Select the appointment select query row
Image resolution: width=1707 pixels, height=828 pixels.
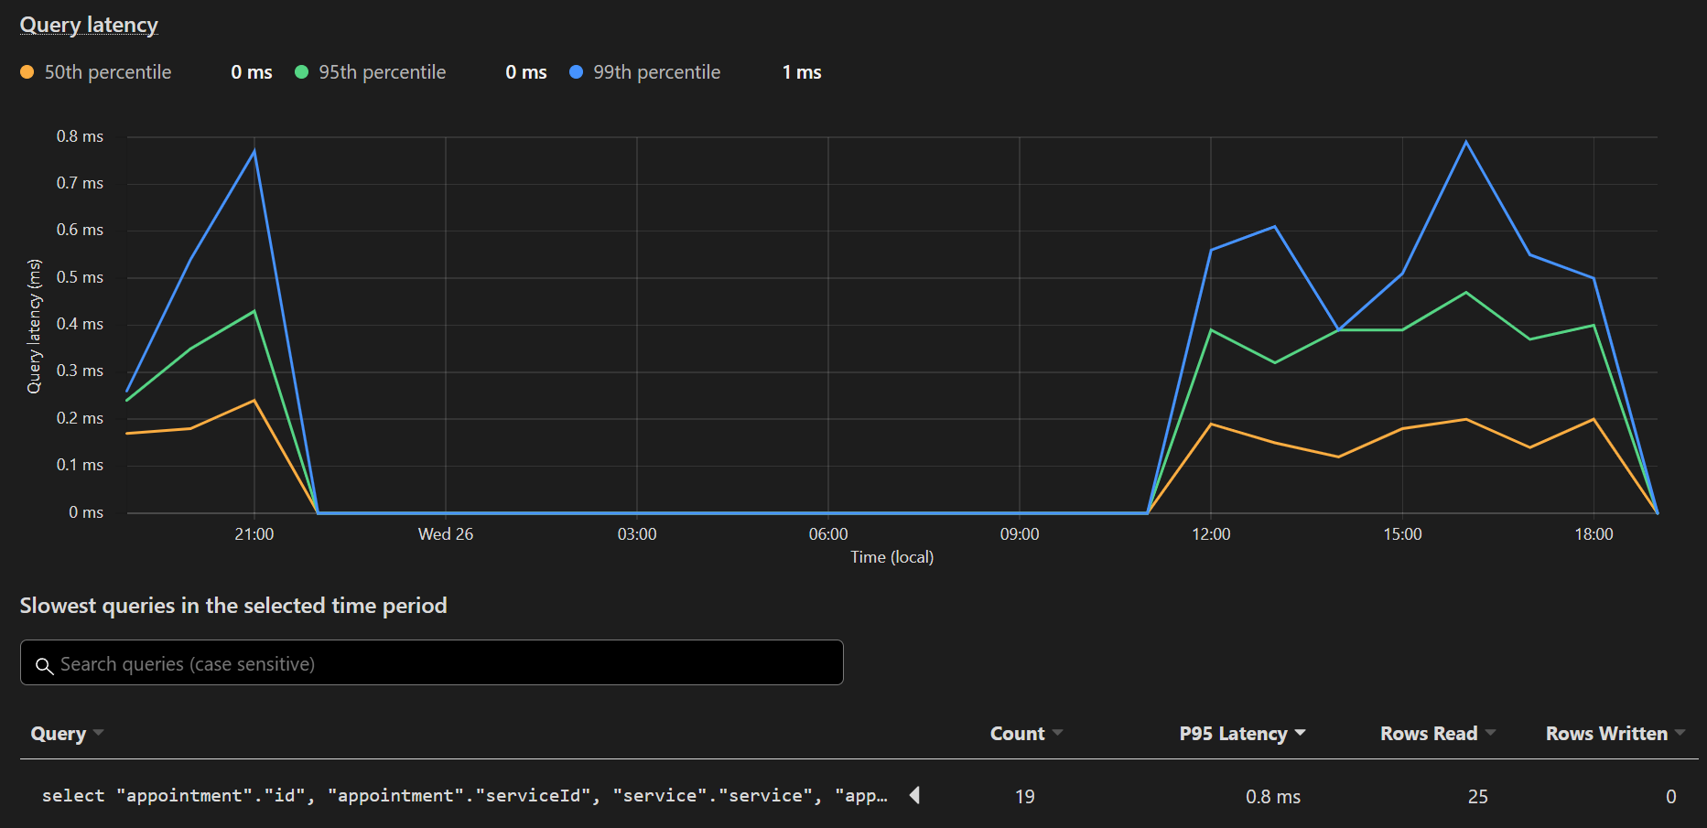[x=859, y=796]
